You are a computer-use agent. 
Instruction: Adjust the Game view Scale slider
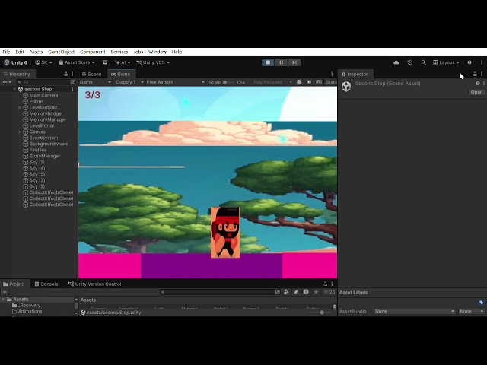(x=229, y=82)
